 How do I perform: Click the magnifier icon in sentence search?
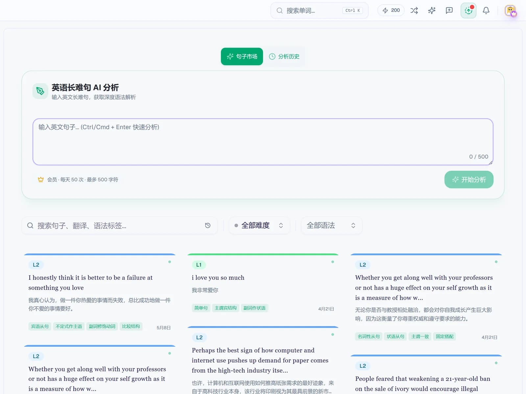tap(30, 226)
